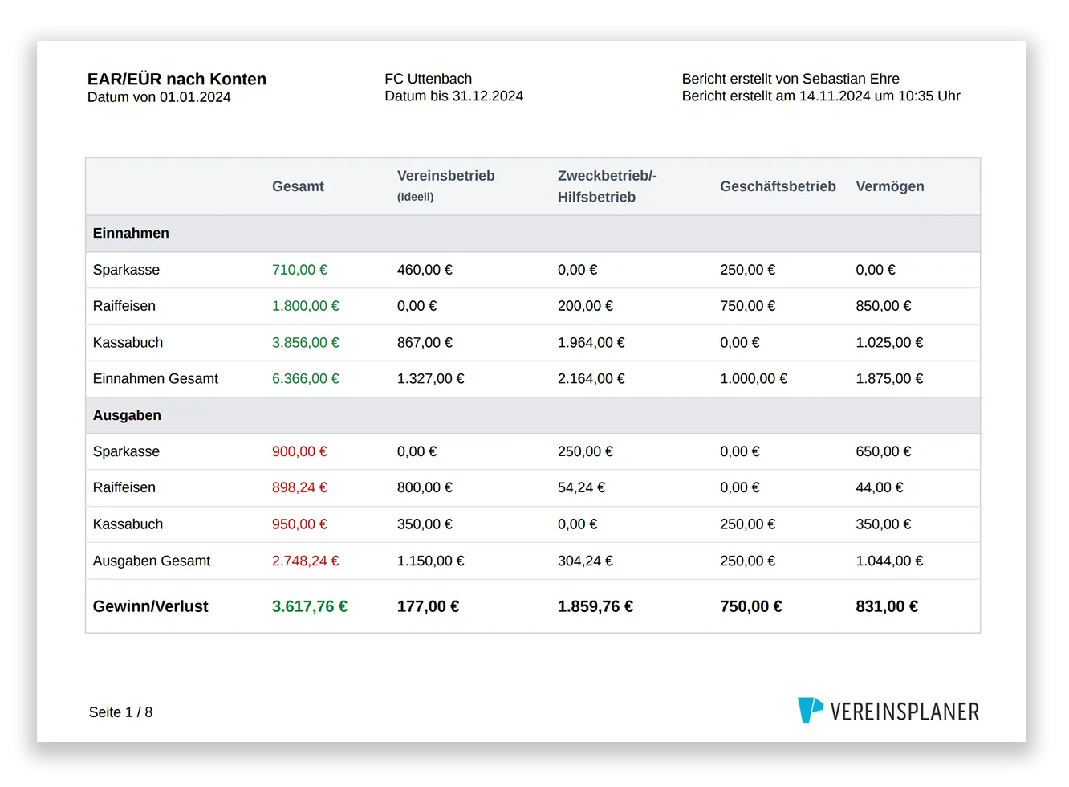Click the '1.025,00 €' Vermögen value

click(889, 343)
